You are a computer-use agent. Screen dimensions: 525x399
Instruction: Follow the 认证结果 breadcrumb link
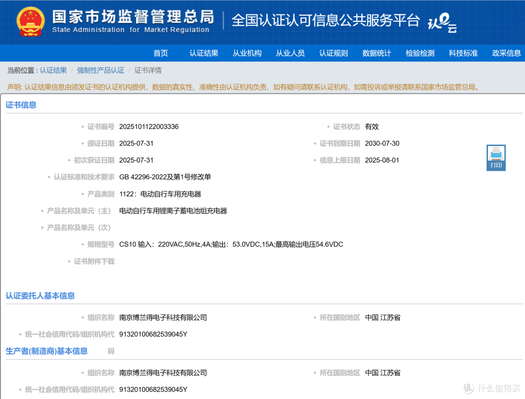[53, 71]
